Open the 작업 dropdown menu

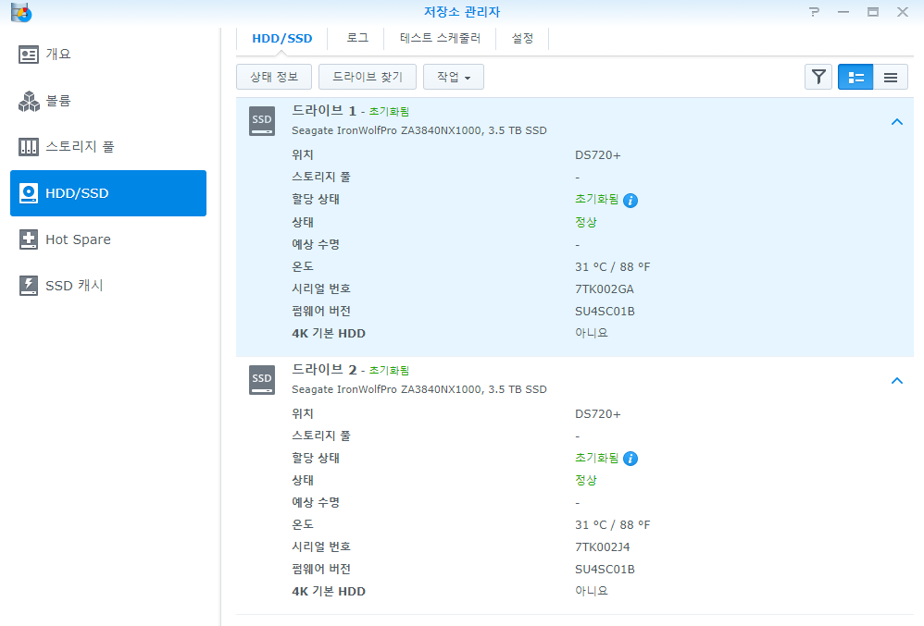(453, 77)
